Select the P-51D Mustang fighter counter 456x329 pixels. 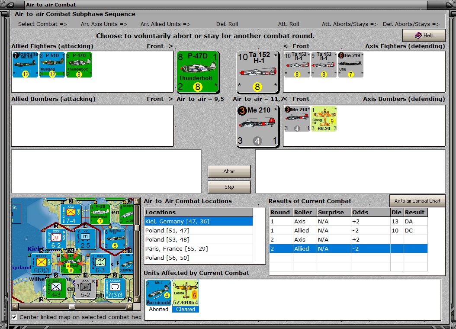(x=52, y=65)
